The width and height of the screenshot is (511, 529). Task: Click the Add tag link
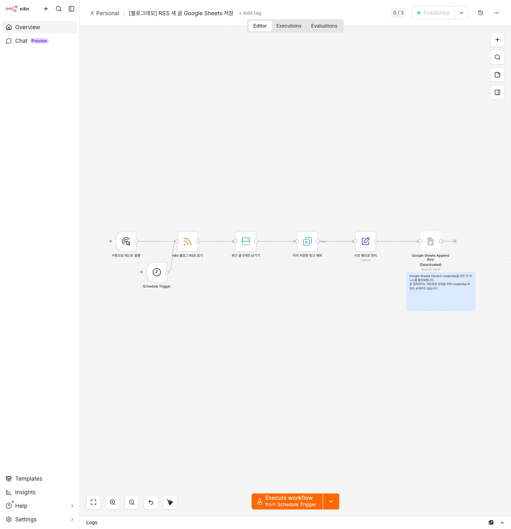[x=250, y=13]
